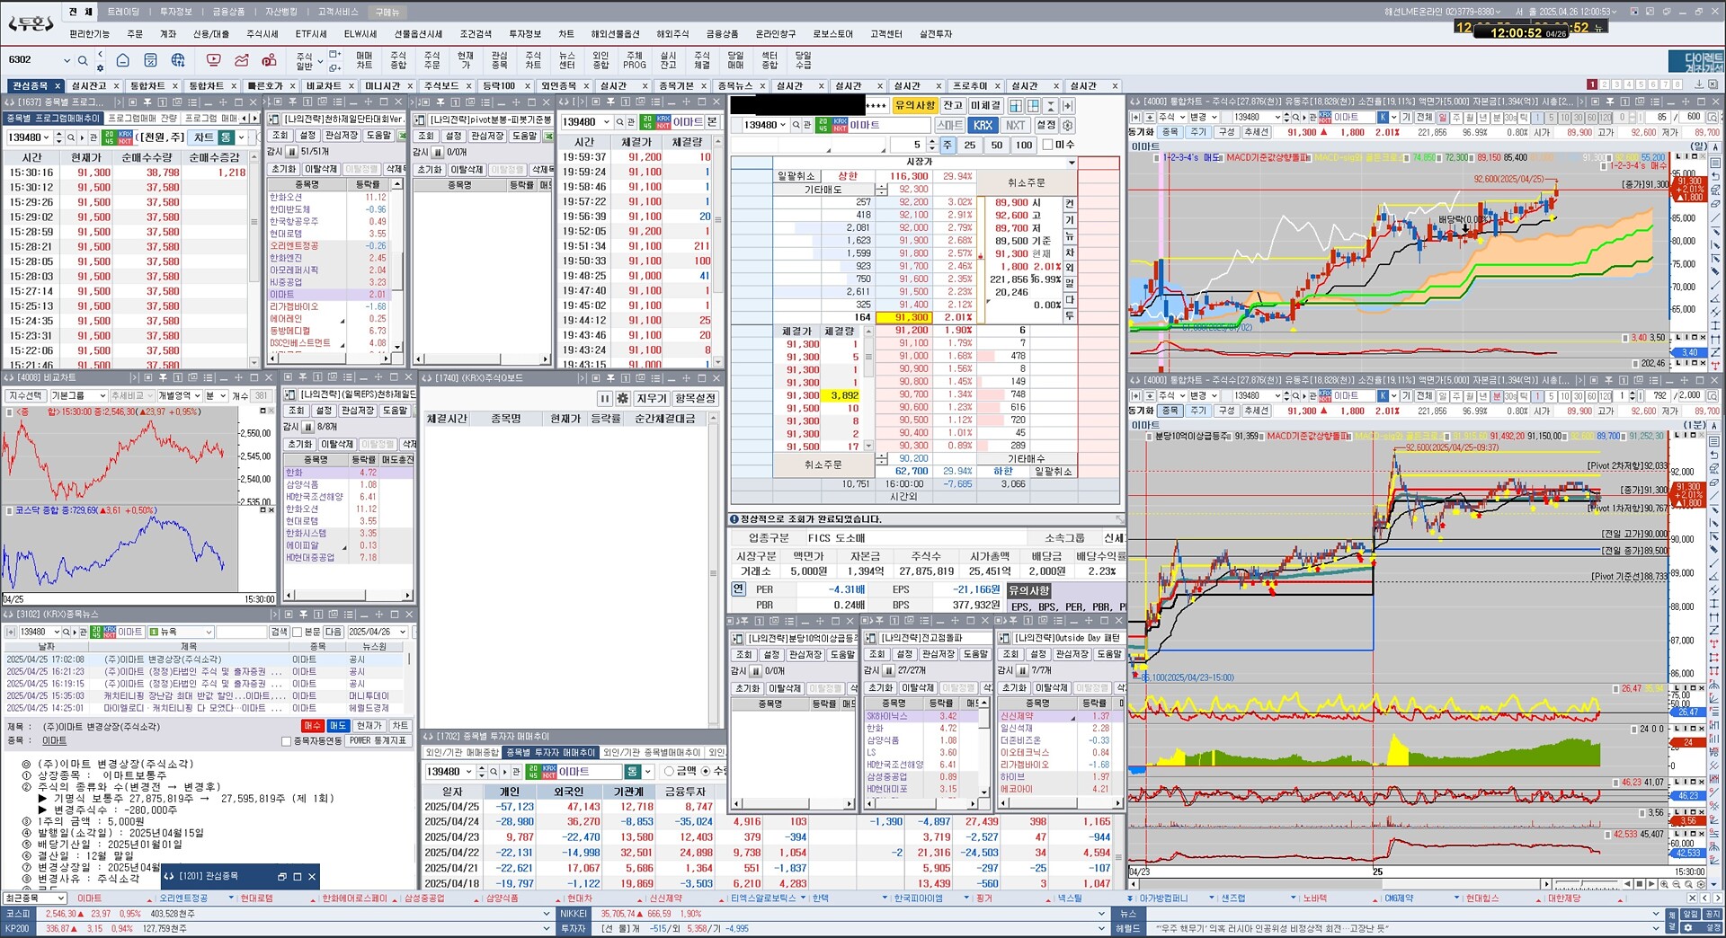The height and width of the screenshot is (938, 1726).
Task: Click the 관심 종목 toolbar shortcut
Action: [499, 60]
